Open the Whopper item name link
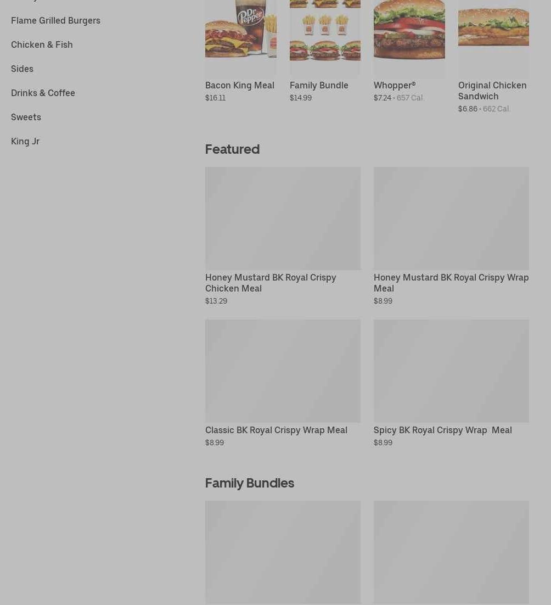 395,85
